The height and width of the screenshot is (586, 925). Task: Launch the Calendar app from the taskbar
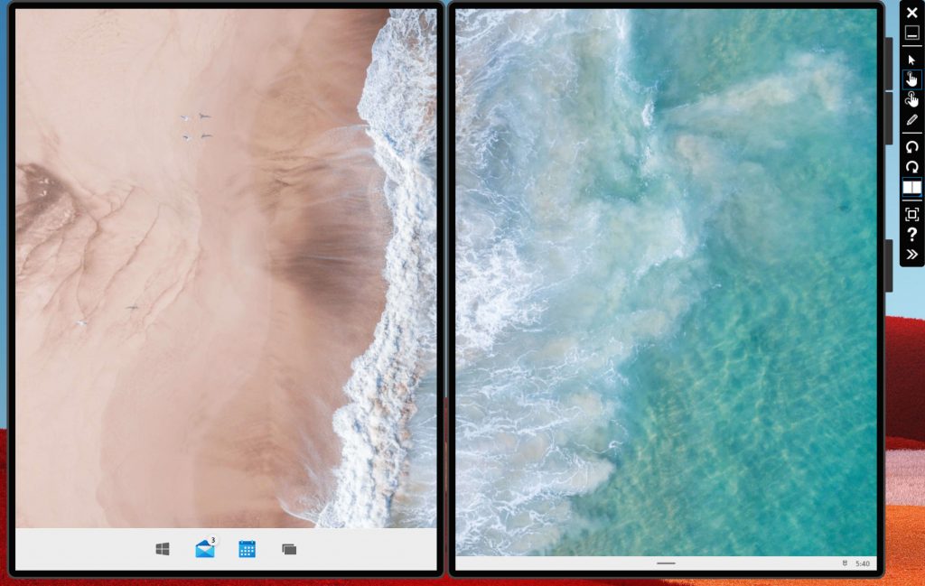coord(247,549)
